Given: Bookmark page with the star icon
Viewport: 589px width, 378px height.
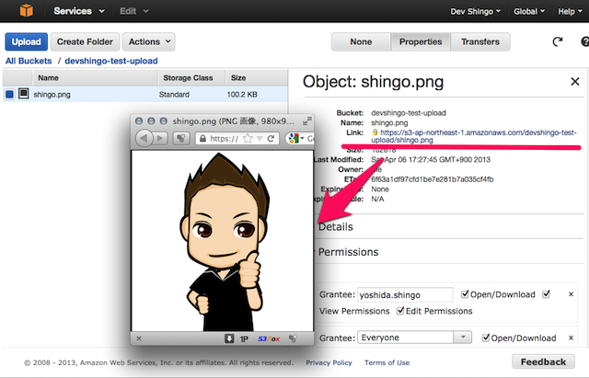Looking at the screenshot, I should (x=248, y=139).
